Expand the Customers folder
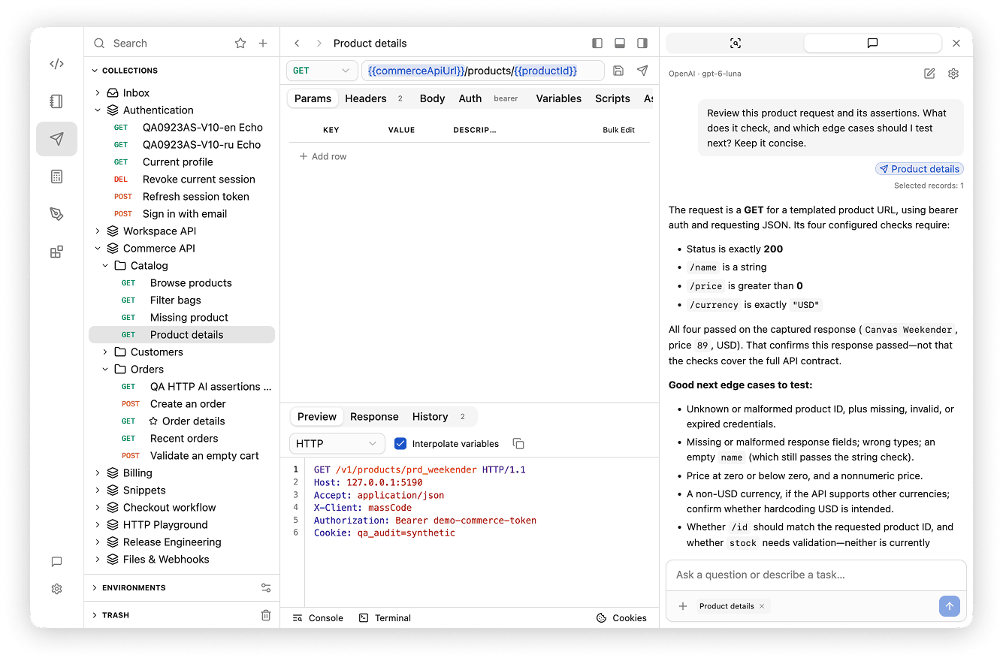Viewport: 1003px width, 661px height. pyautogui.click(x=105, y=352)
